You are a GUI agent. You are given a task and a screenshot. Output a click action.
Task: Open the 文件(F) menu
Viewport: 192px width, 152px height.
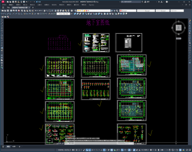[x=4, y=5]
